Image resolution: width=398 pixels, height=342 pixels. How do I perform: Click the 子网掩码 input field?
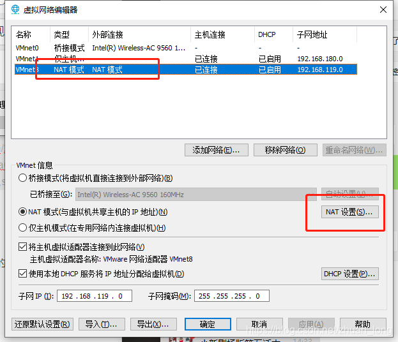232,296
